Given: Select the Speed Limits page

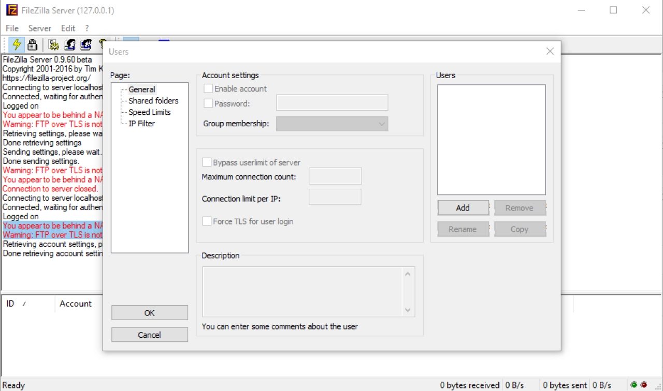Looking at the screenshot, I should coord(150,112).
